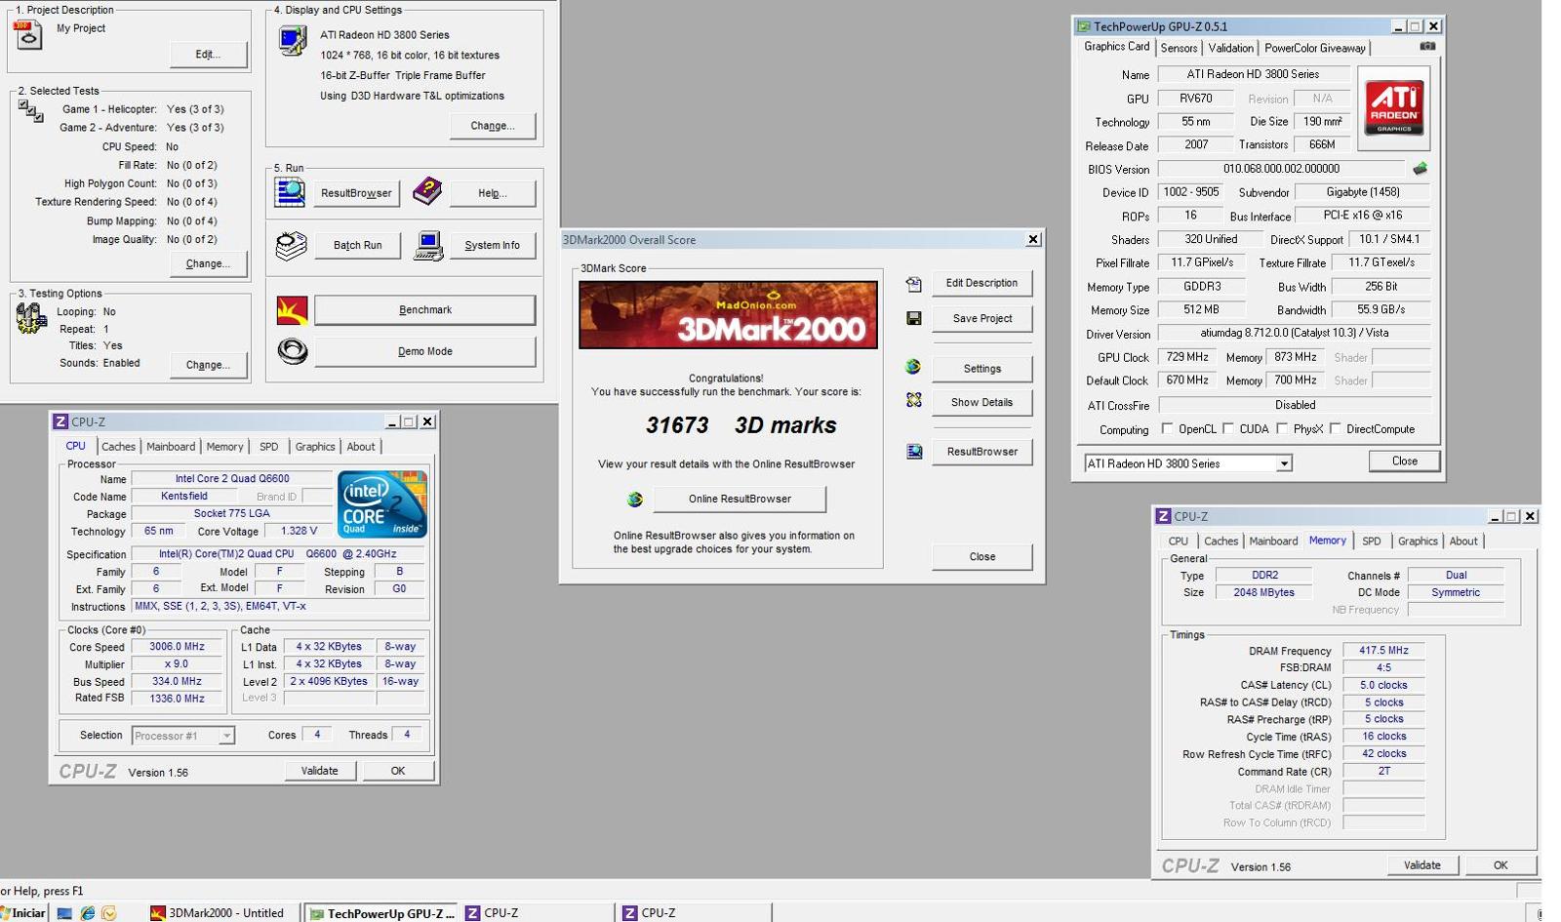Switch to the Sensors tab in GPU-Z
1561x922 pixels.
1179,48
